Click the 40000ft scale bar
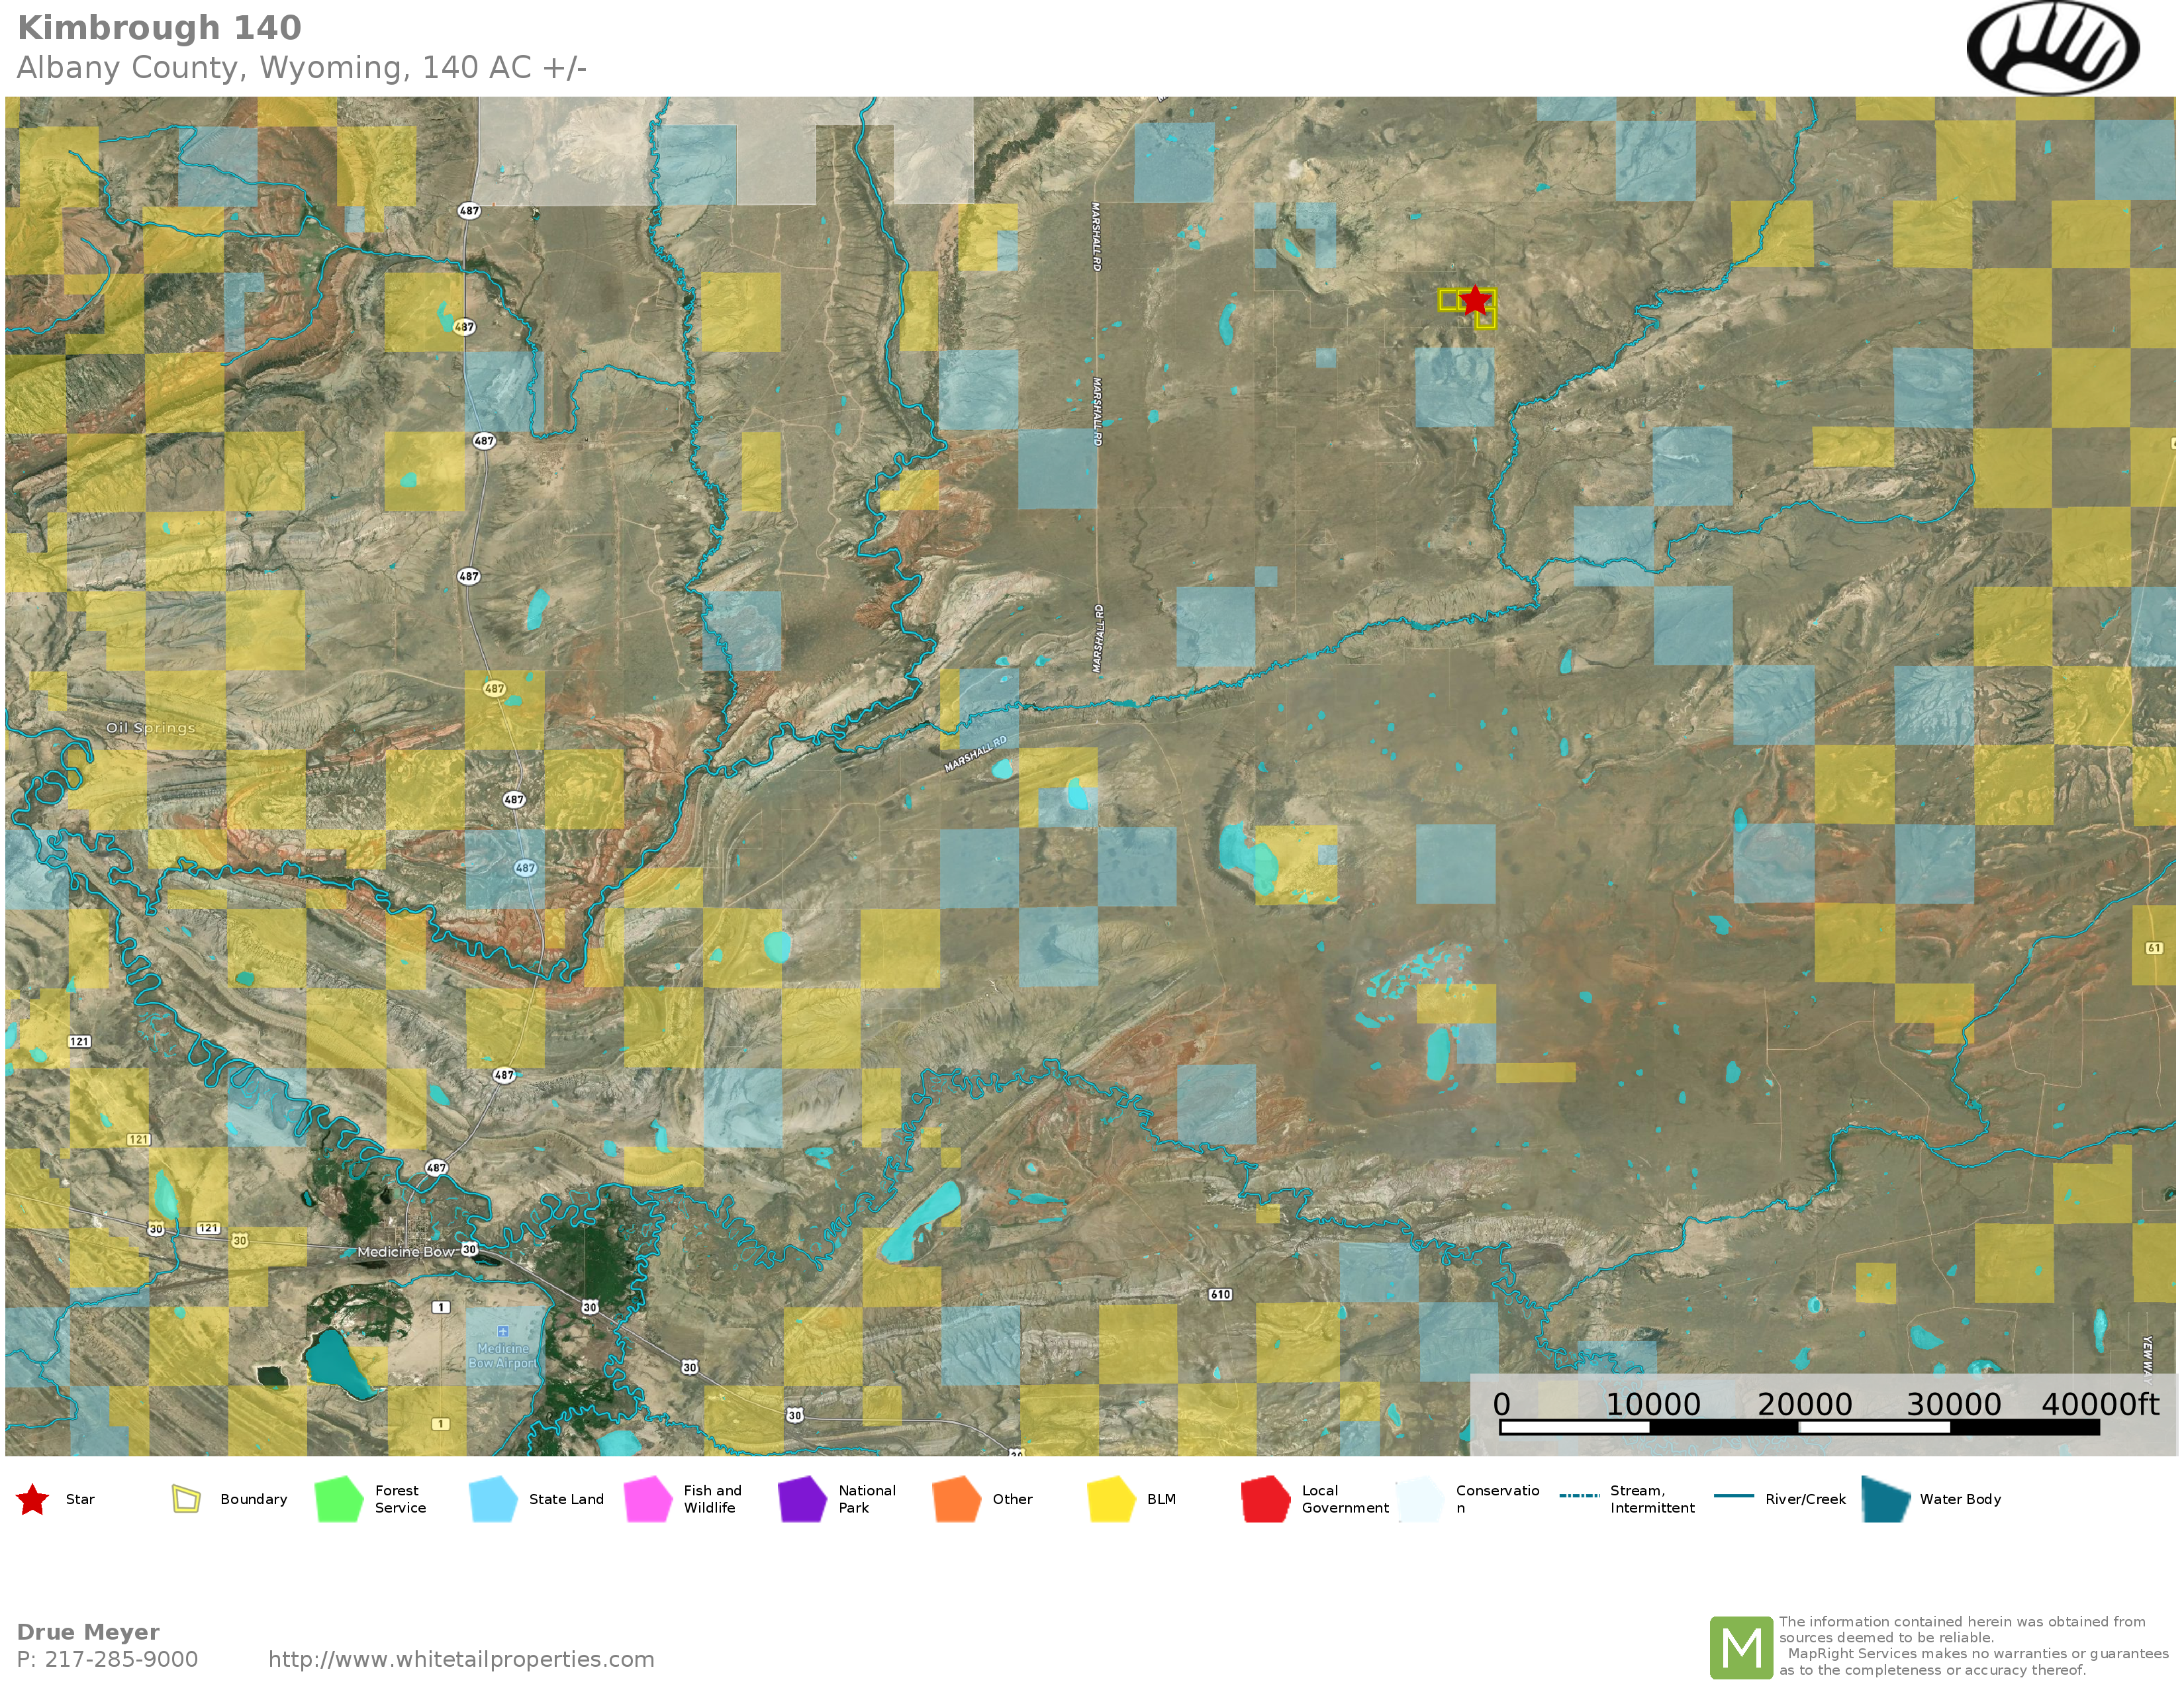This screenshot has height=1688, width=2184. pos(1799,1427)
